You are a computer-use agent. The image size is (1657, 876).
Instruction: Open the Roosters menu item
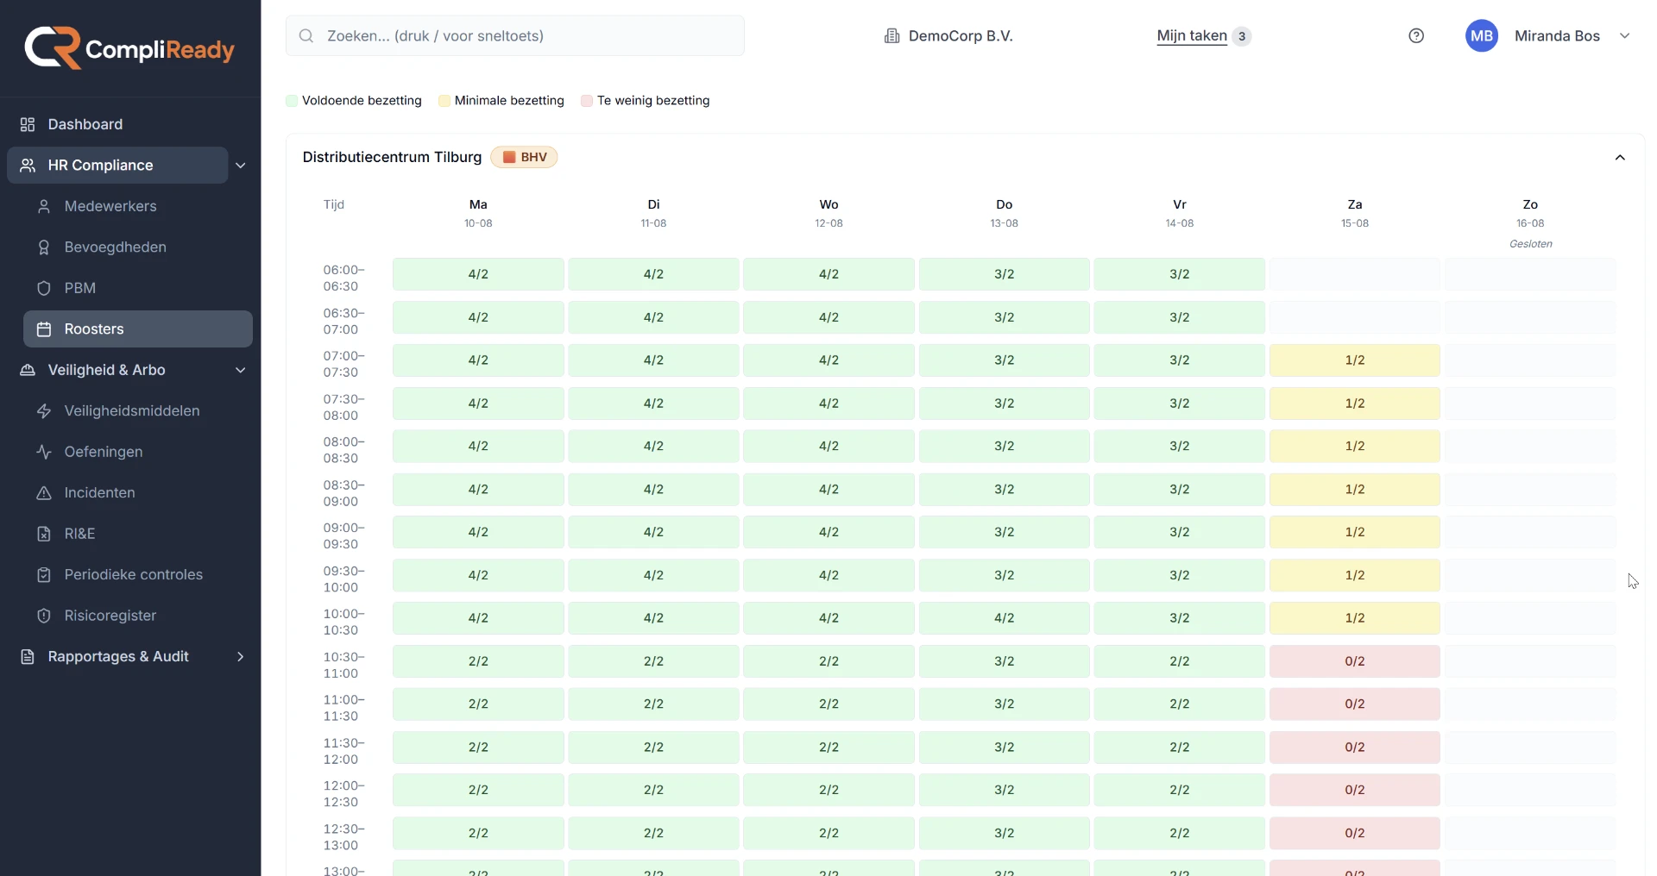138,329
